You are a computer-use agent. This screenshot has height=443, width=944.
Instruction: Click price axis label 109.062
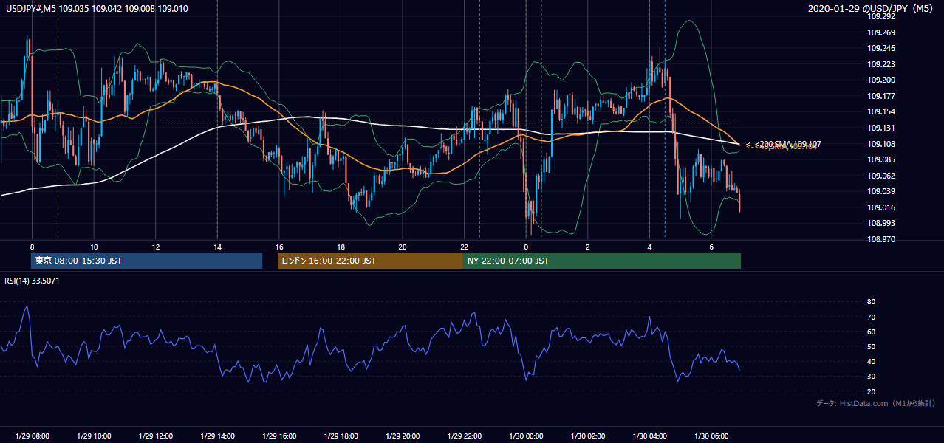coord(881,176)
